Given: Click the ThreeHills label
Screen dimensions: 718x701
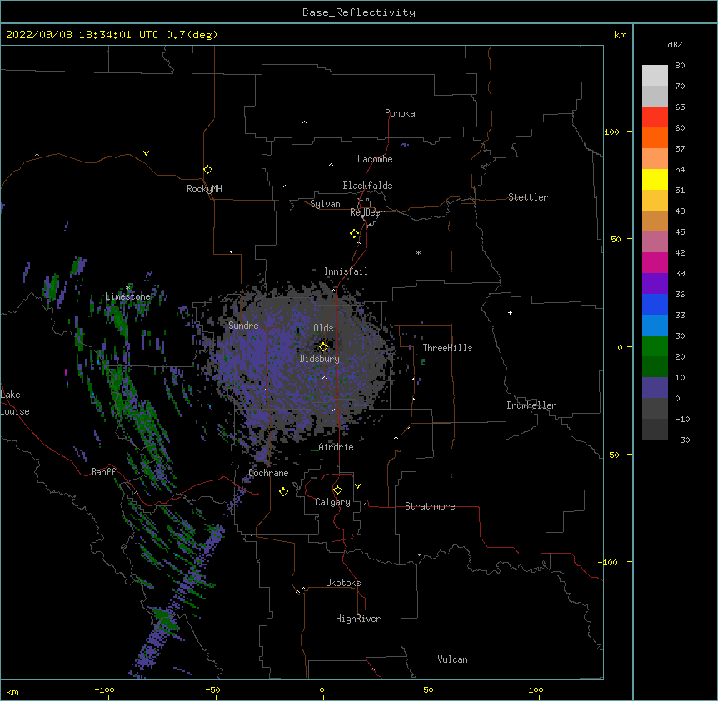Looking at the screenshot, I should (447, 348).
